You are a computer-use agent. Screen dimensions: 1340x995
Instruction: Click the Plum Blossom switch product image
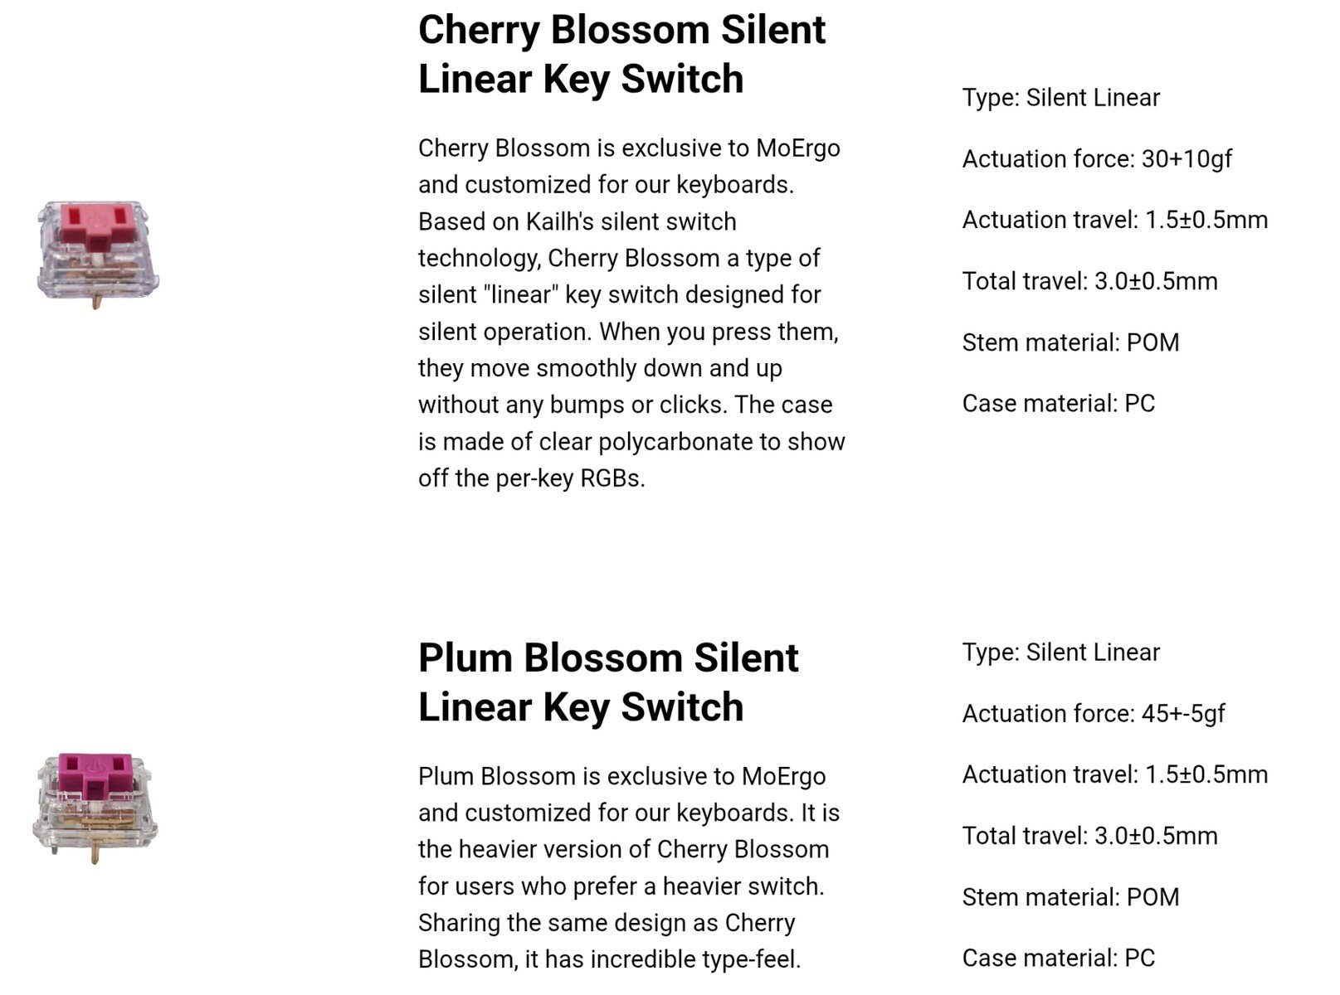(93, 804)
